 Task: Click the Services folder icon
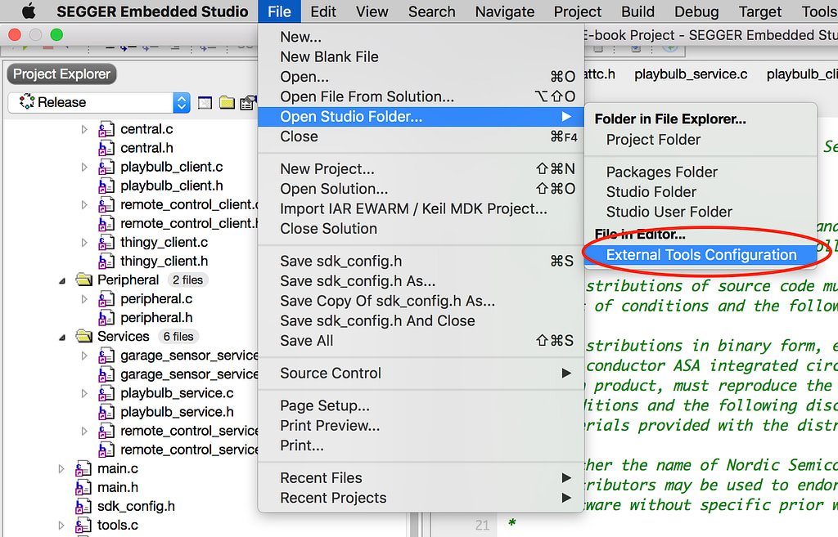tap(84, 336)
